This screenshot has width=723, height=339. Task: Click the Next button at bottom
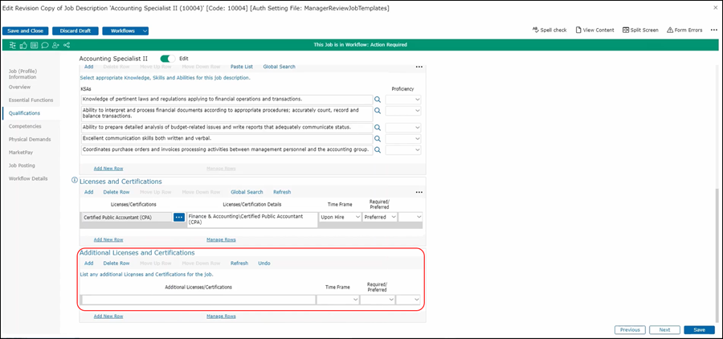pos(664,329)
